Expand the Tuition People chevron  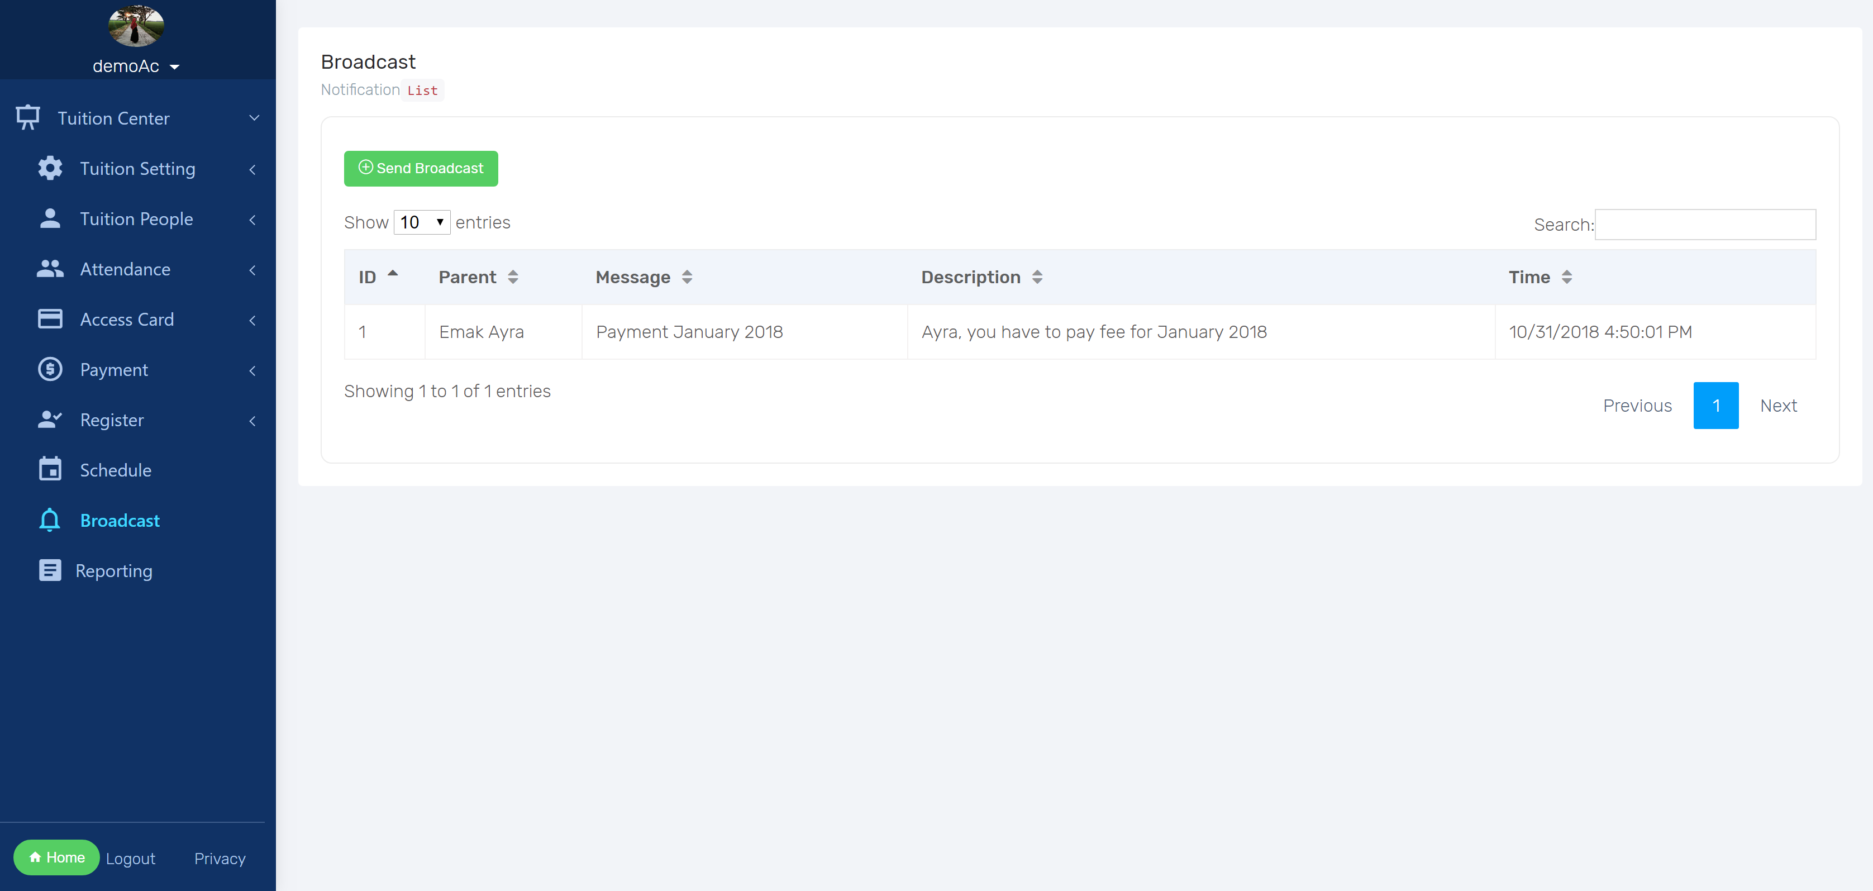252,219
